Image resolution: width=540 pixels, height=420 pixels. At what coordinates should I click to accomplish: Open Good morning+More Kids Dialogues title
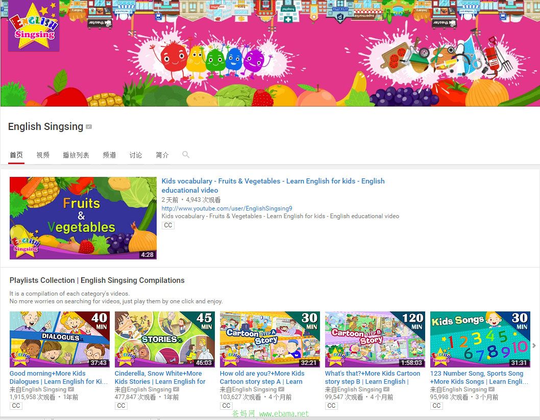tap(59, 377)
